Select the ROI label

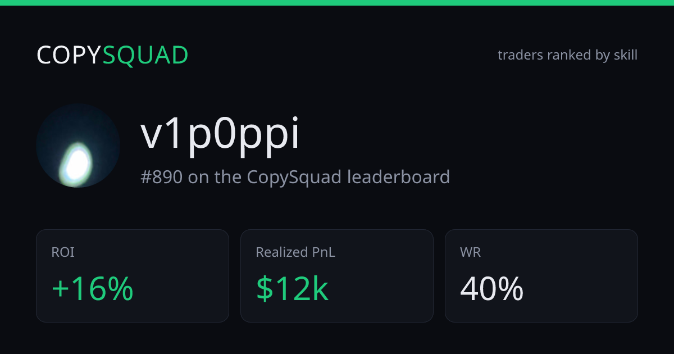point(62,252)
